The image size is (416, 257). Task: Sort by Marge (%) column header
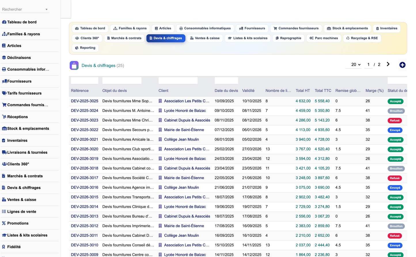[375, 91]
